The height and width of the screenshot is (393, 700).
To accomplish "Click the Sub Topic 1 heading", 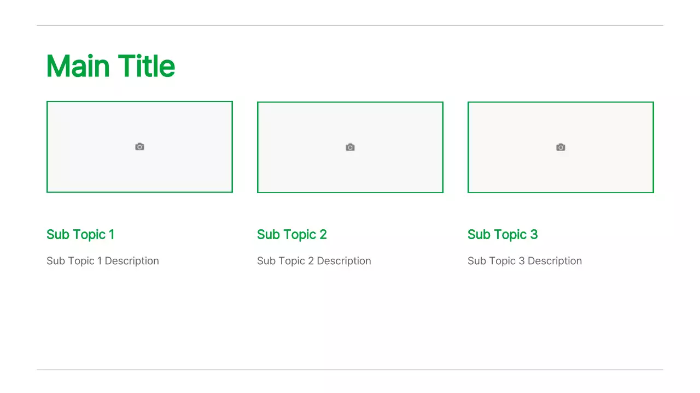I will [80, 235].
